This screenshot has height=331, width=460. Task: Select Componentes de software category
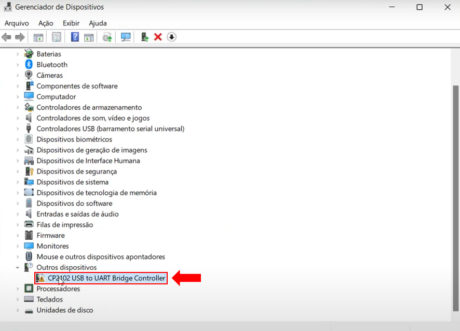pos(77,86)
